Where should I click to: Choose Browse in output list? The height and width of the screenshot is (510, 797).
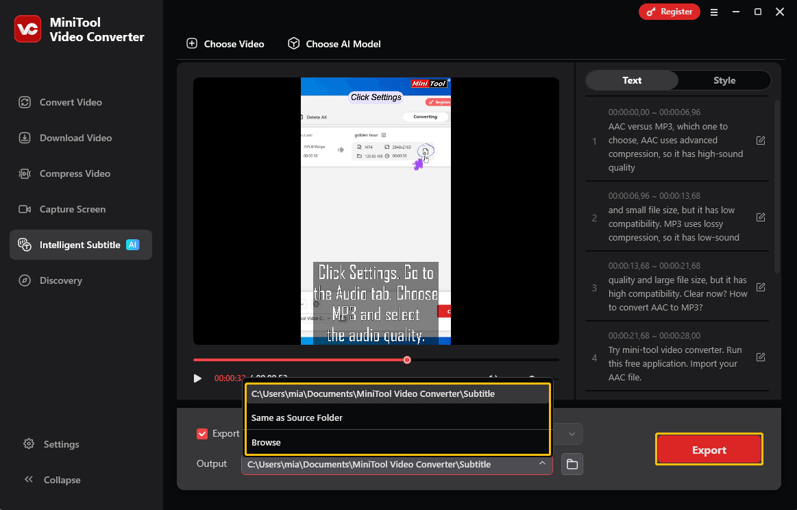[x=397, y=442]
